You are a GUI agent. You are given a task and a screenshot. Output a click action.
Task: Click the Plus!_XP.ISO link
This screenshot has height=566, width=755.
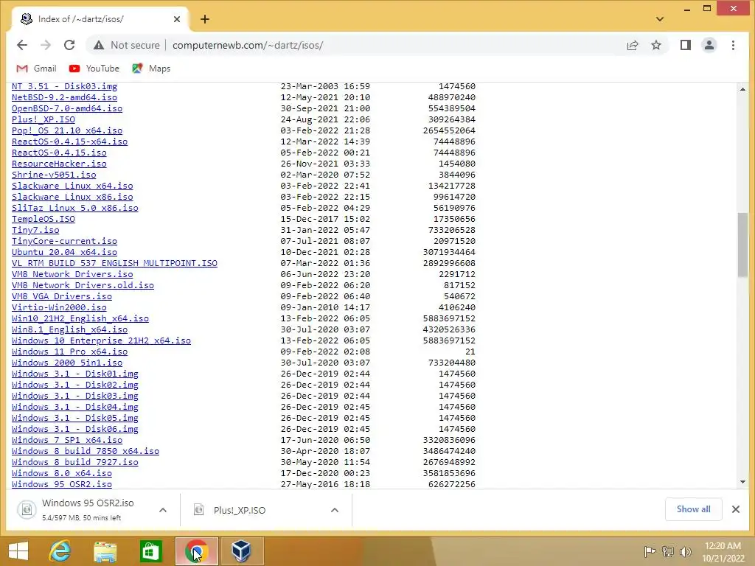pos(44,119)
